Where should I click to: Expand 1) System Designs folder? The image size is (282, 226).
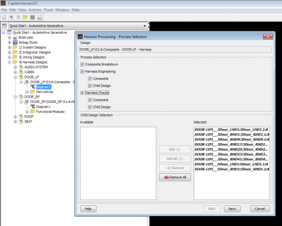coord(9,47)
